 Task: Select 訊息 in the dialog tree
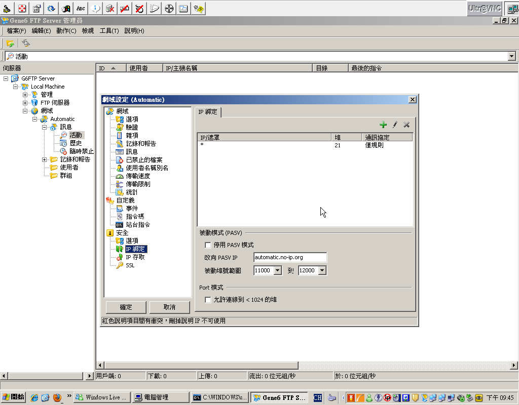pyautogui.click(x=132, y=151)
